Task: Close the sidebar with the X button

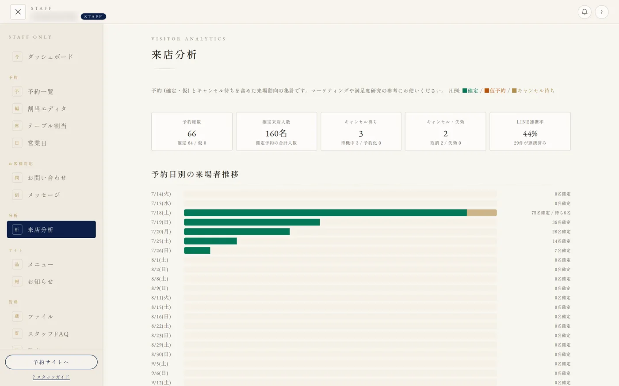Action: tap(18, 12)
